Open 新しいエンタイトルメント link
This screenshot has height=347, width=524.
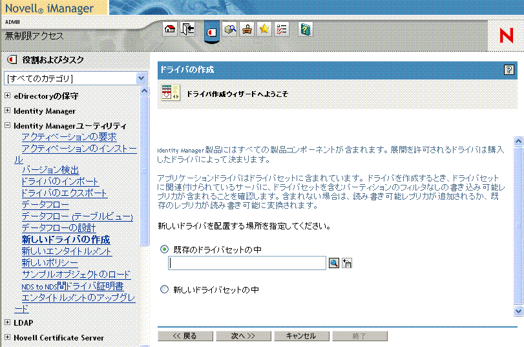tap(67, 251)
